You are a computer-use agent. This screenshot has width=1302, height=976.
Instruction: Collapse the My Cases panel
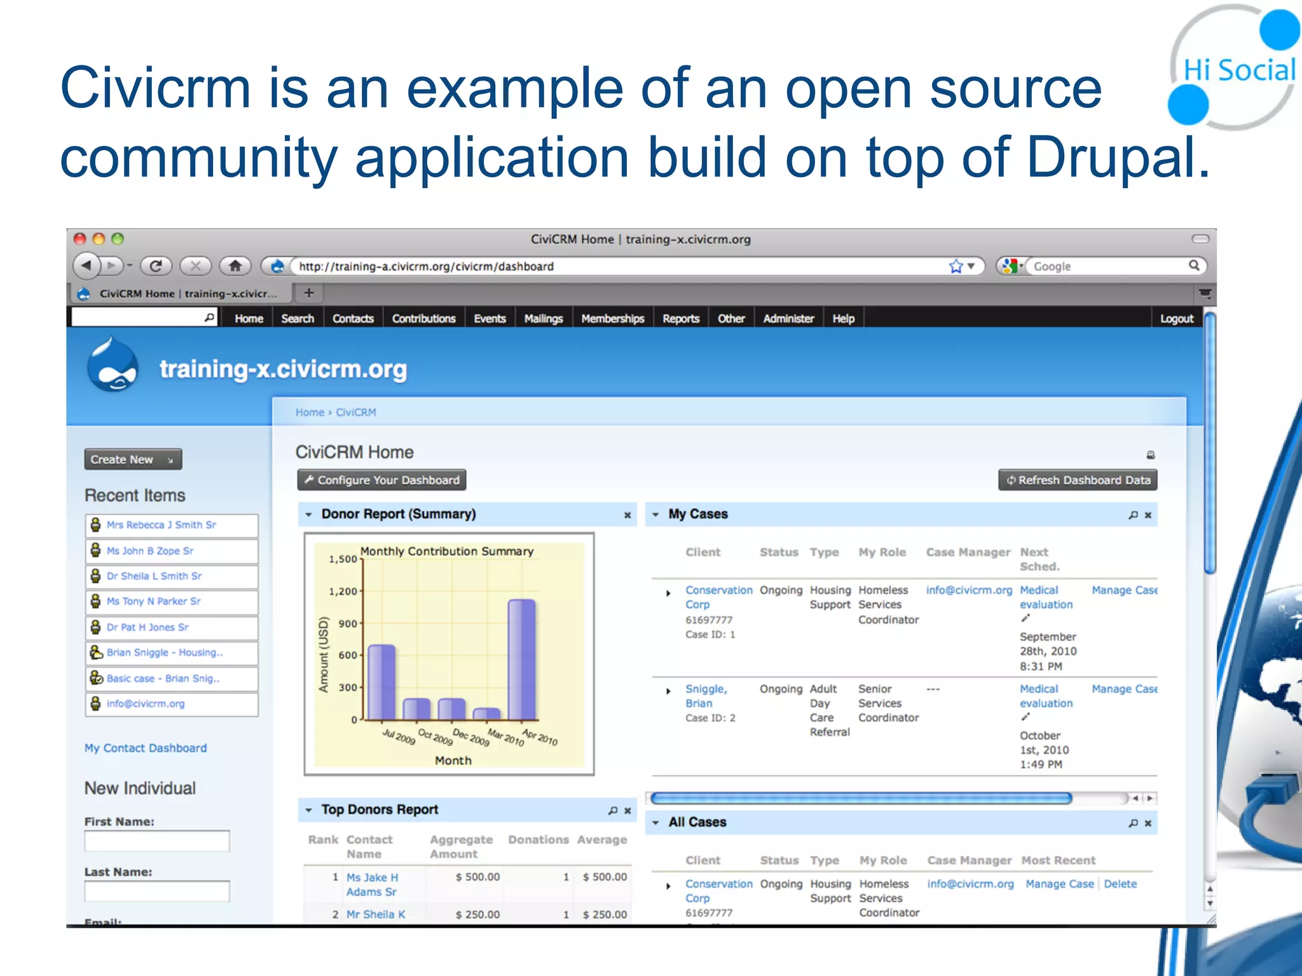[655, 515]
